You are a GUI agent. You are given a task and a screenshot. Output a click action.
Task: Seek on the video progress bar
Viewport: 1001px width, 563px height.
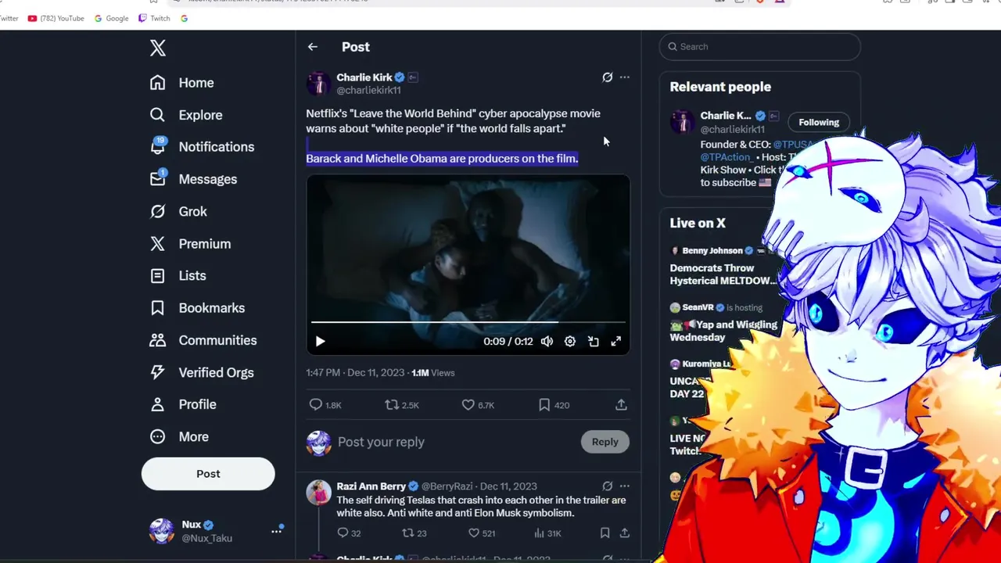(x=468, y=321)
